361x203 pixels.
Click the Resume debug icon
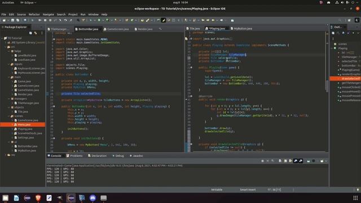point(40,20)
